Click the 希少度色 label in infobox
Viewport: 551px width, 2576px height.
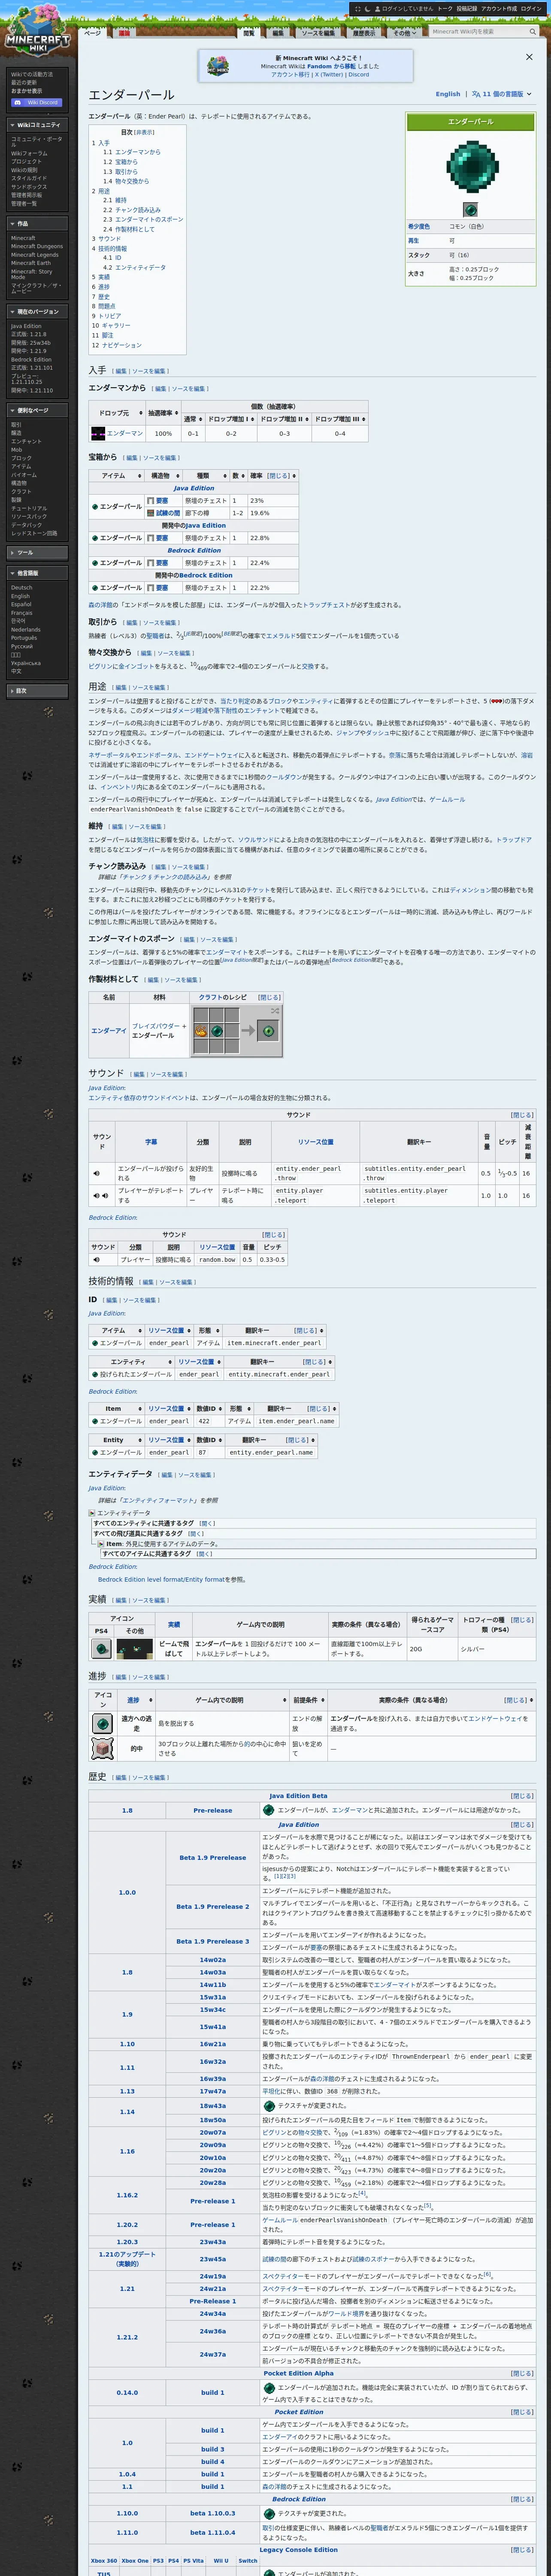coord(419,226)
